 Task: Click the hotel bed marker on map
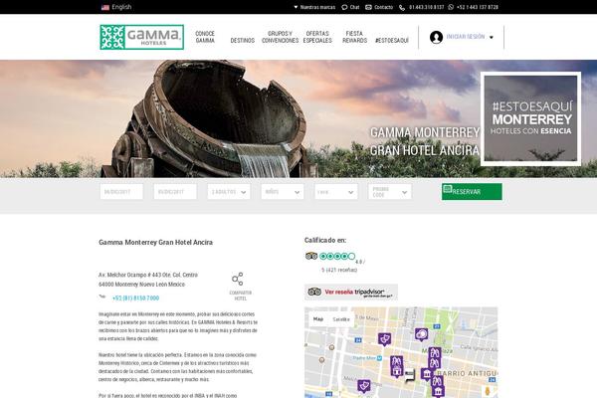(x=410, y=375)
